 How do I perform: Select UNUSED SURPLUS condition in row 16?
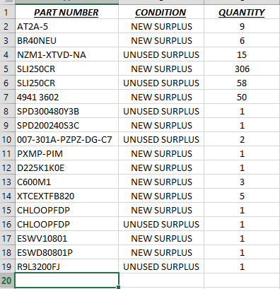click(161, 224)
